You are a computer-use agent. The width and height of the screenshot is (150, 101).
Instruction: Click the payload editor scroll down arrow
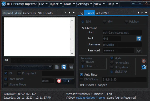point(72,54)
